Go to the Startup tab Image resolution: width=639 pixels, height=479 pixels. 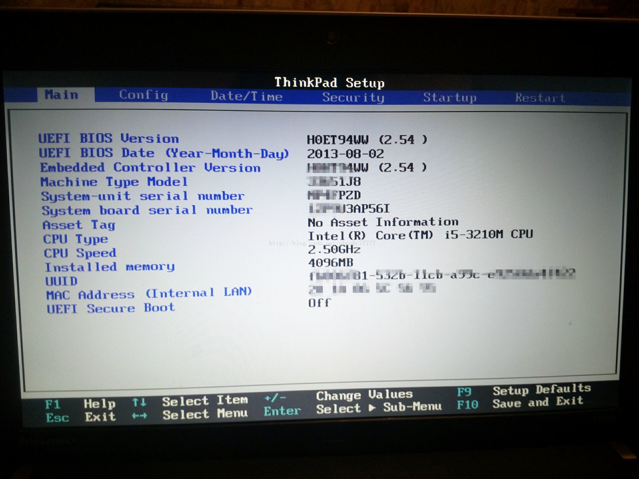[450, 98]
